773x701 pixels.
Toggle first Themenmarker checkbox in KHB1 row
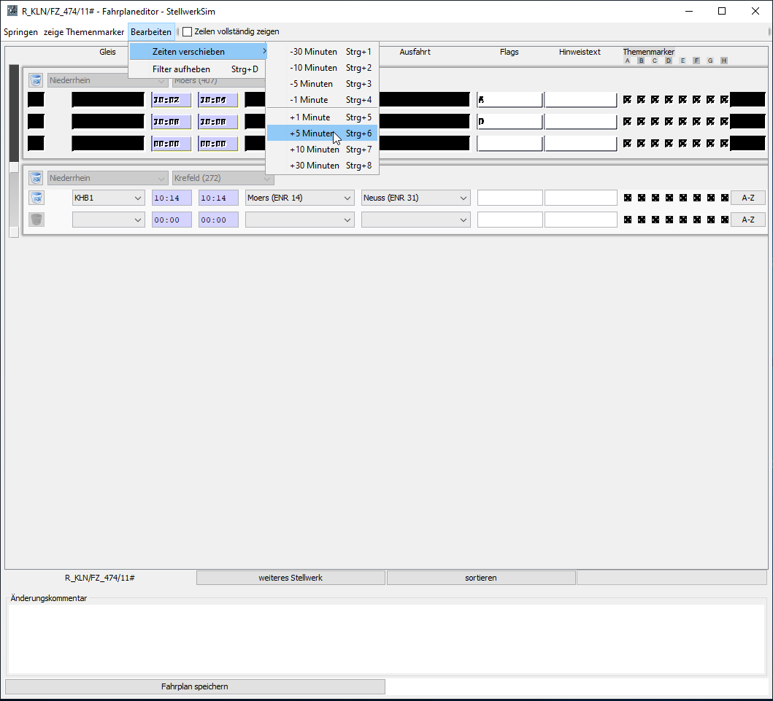point(627,198)
